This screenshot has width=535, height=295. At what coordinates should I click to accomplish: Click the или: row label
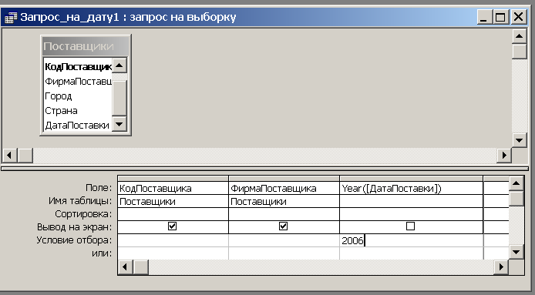coord(102,253)
